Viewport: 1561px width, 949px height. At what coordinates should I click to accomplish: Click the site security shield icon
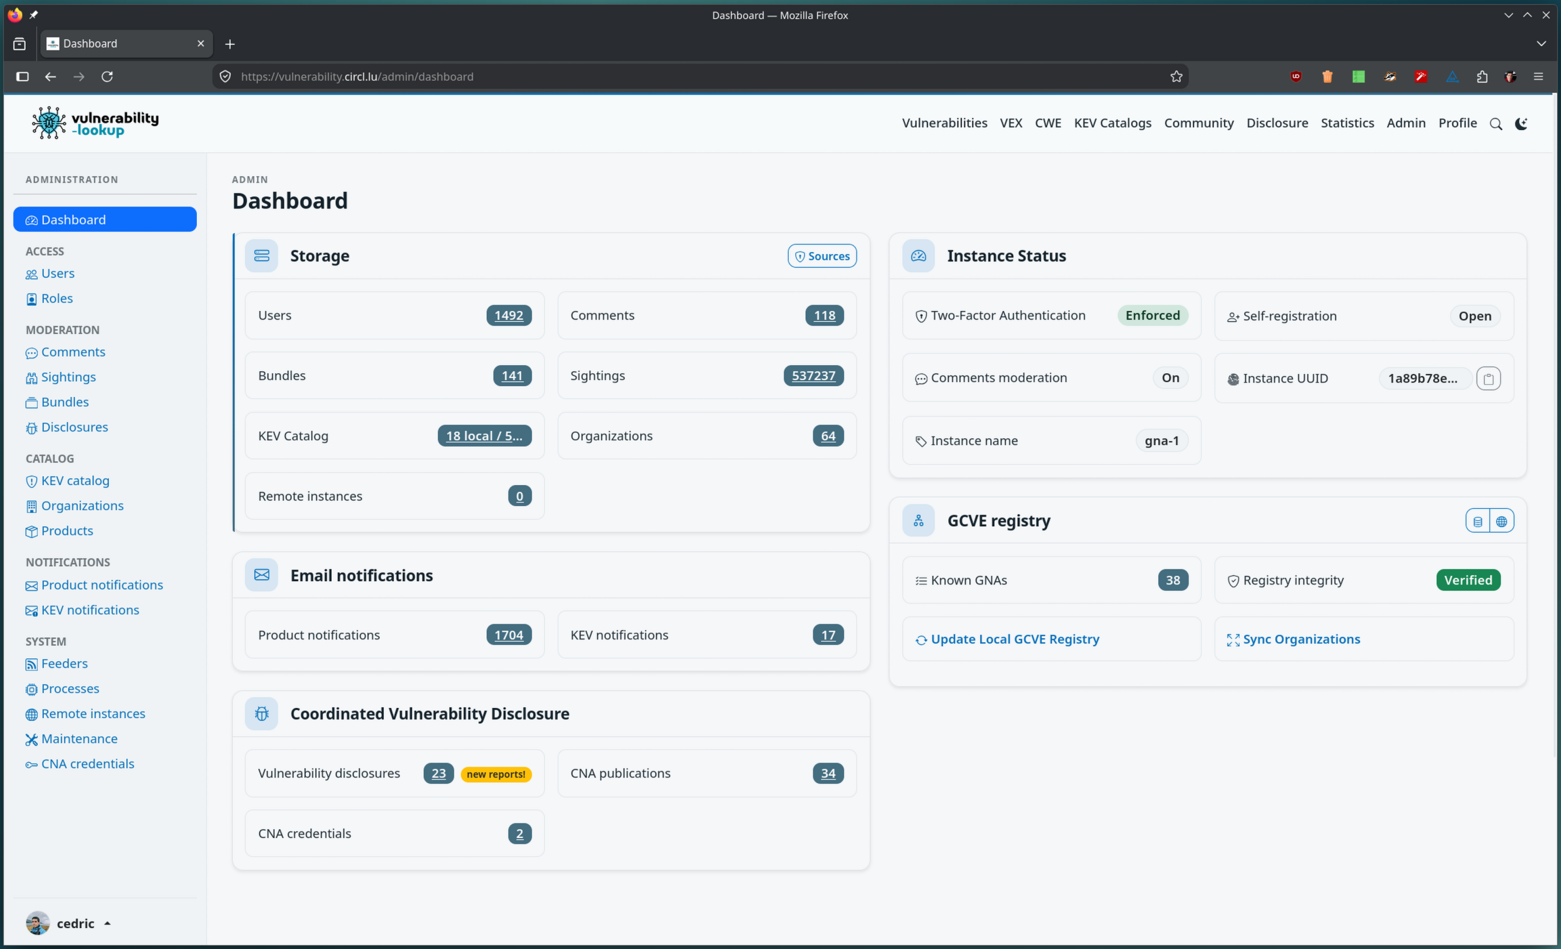226,77
